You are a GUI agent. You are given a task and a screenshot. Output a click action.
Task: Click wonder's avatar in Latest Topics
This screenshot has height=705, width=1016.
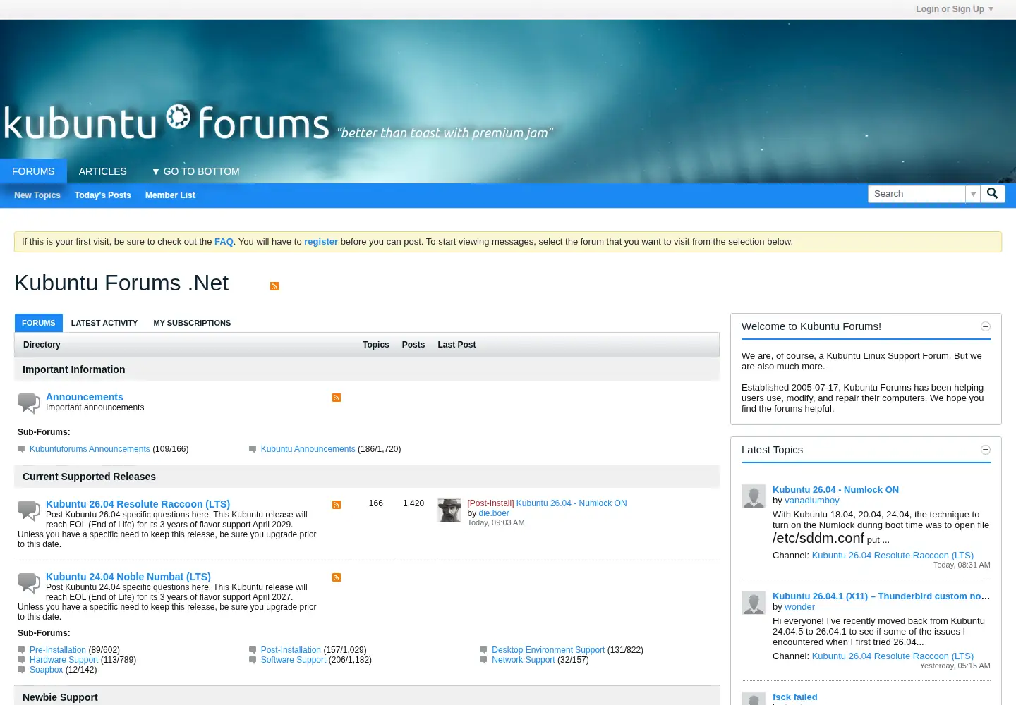tap(754, 603)
